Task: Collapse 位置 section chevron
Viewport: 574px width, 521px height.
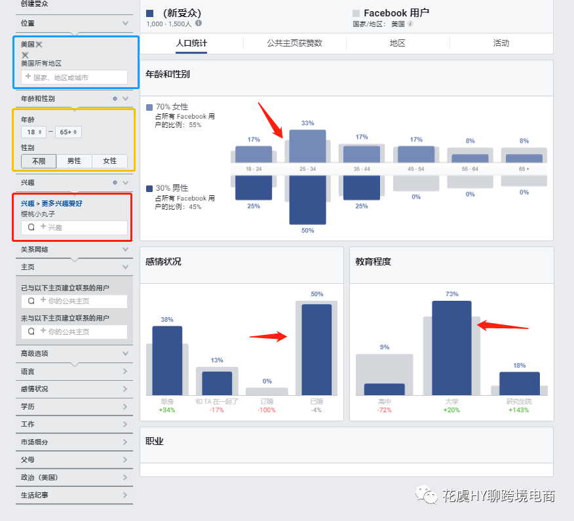Action: pyautogui.click(x=126, y=23)
